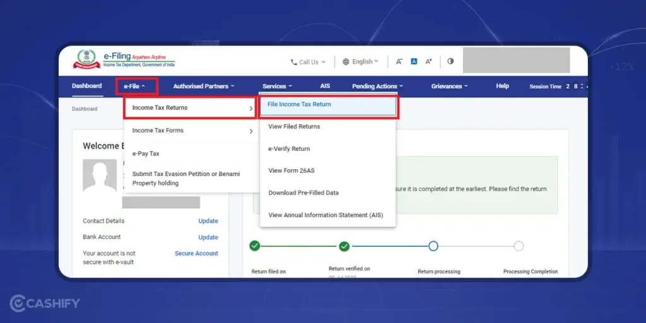Click the e-Filing Income Tax Department logo
Screen dimensions: 646x323
click(x=124, y=59)
